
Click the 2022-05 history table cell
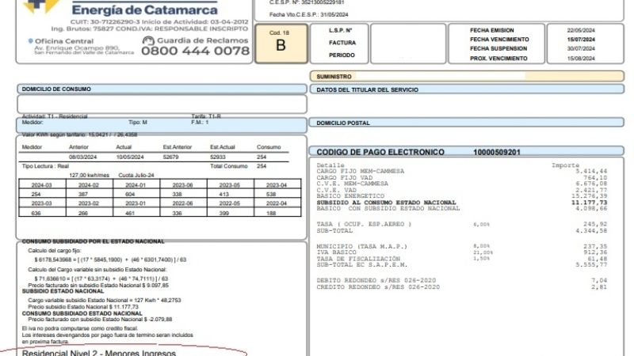[230, 203]
